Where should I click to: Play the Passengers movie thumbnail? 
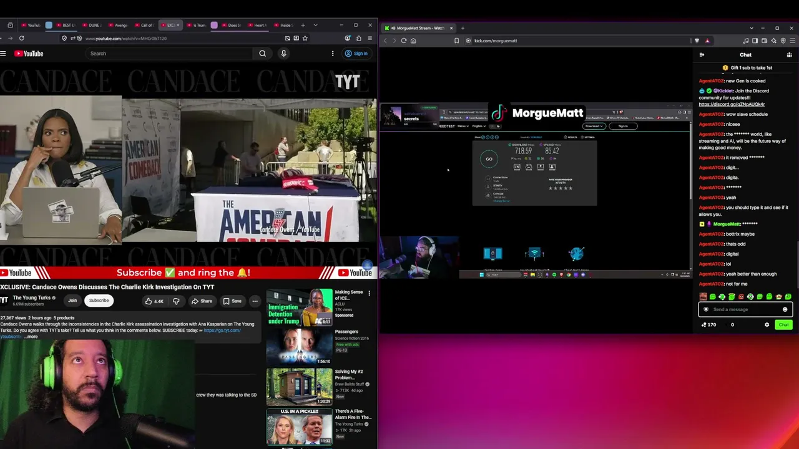tap(299, 347)
